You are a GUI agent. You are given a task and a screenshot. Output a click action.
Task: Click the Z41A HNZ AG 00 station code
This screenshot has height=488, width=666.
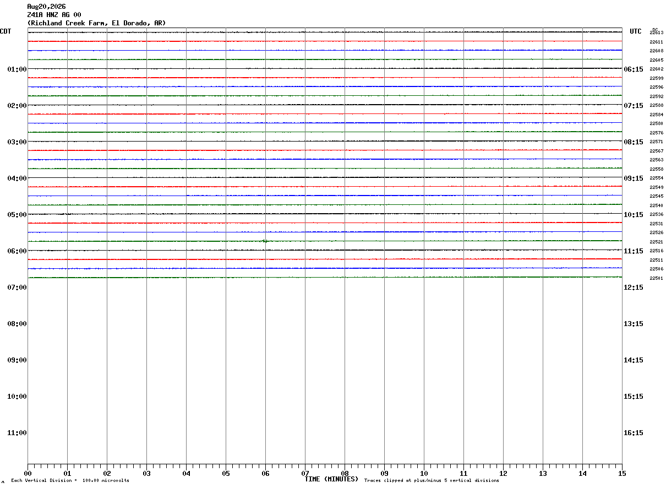click(x=54, y=15)
